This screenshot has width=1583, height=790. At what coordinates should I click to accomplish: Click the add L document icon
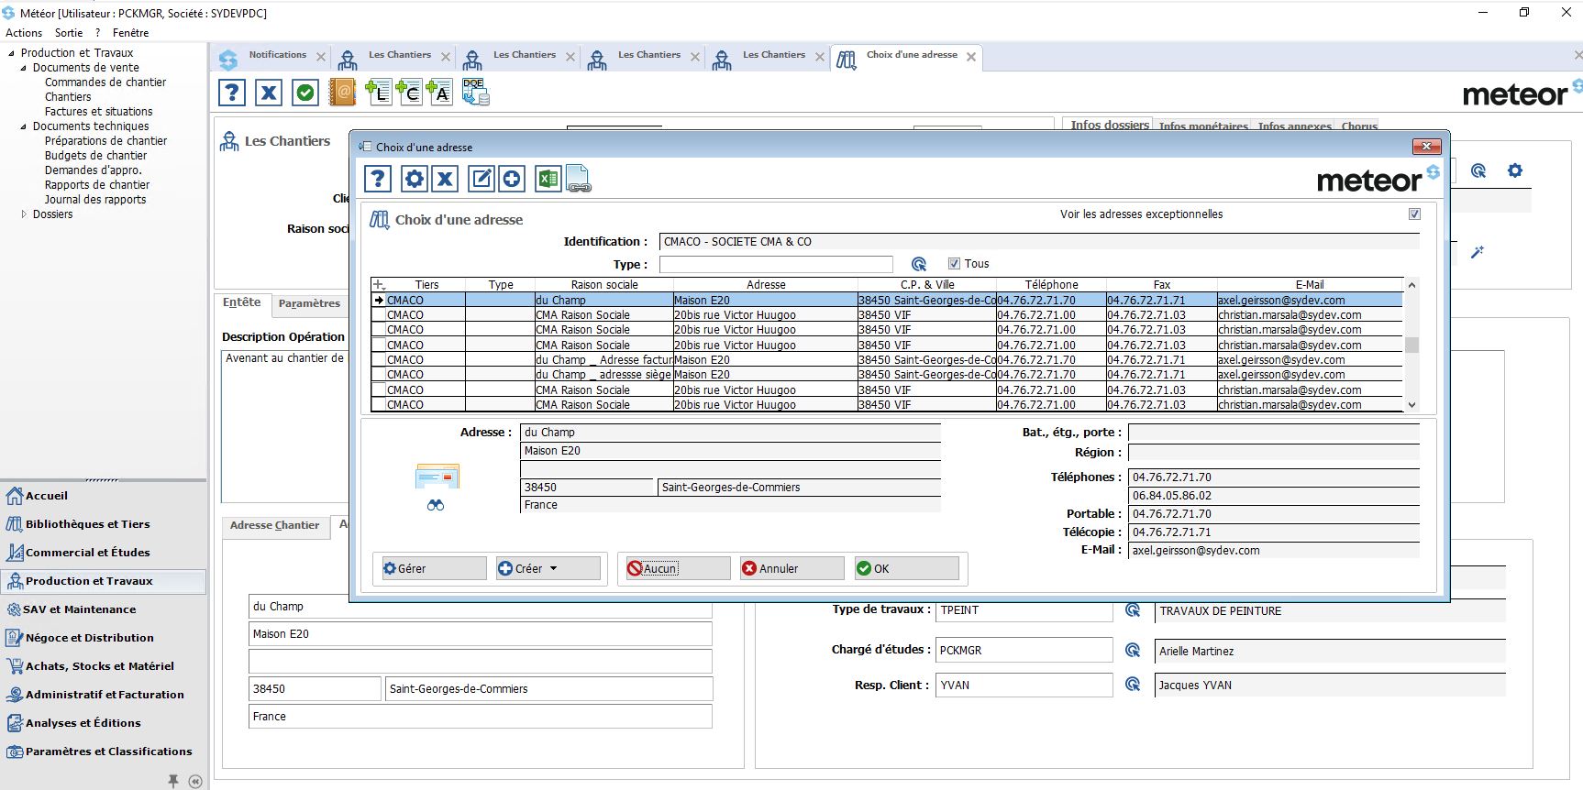click(x=378, y=93)
